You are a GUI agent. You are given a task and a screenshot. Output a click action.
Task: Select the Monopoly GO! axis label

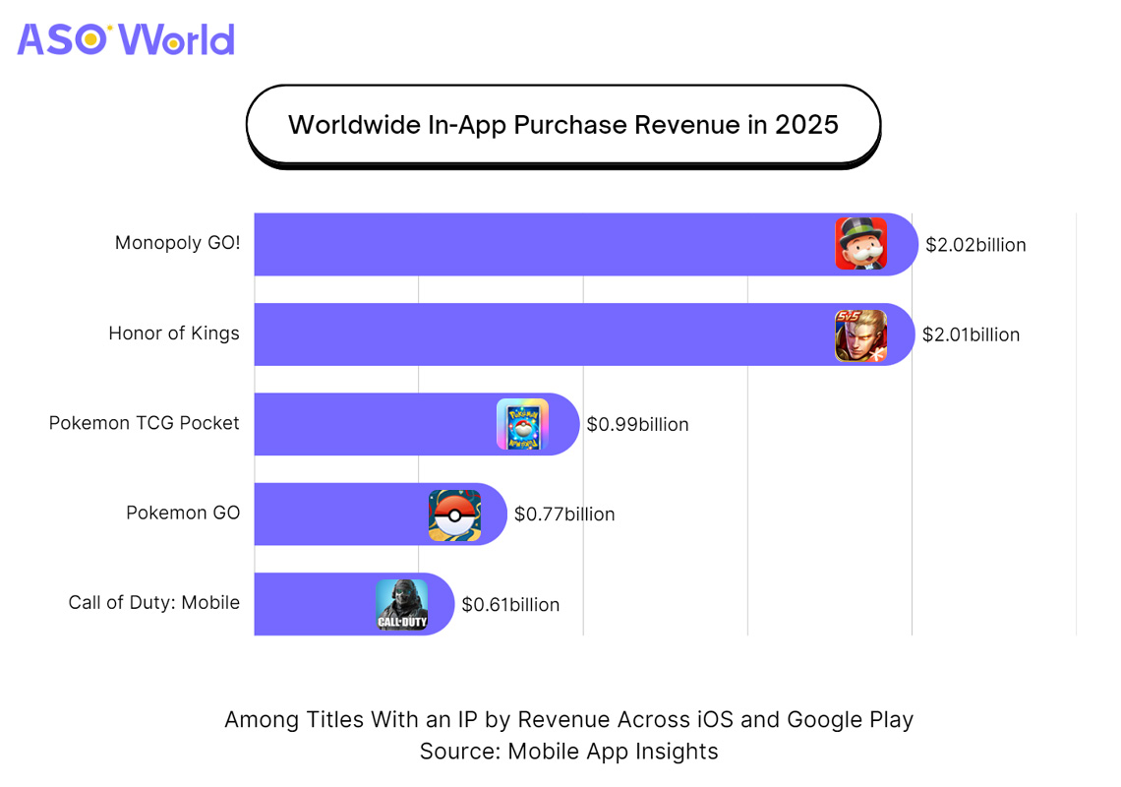pos(177,243)
